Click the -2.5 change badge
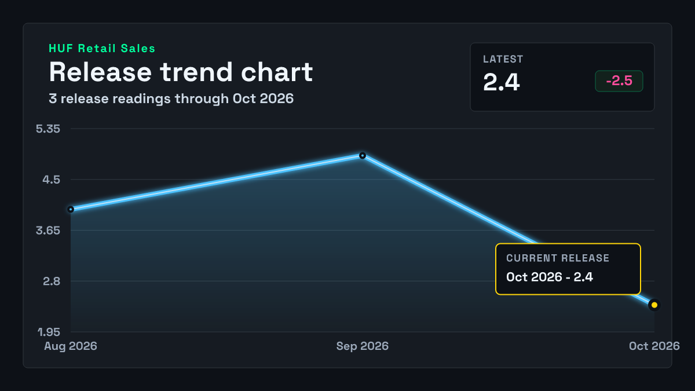Image resolution: width=695 pixels, height=391 pixels. pos(619,81)
